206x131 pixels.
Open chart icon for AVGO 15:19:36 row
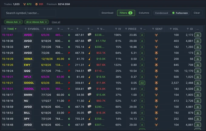pos(198,41)
